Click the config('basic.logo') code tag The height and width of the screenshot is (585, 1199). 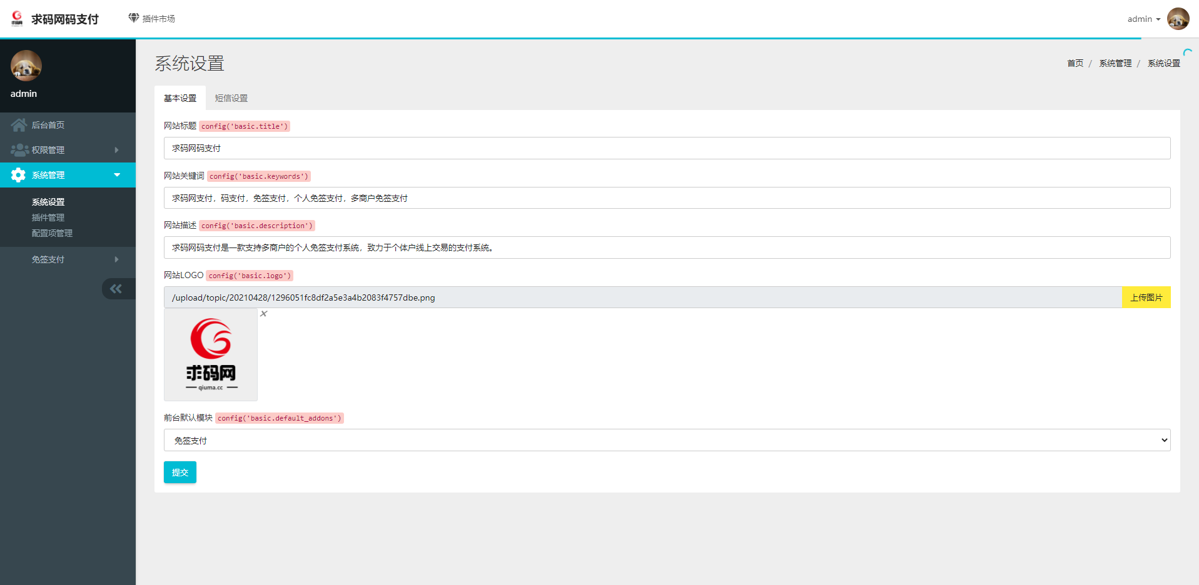pyautogui.click(x=250, y=276)
